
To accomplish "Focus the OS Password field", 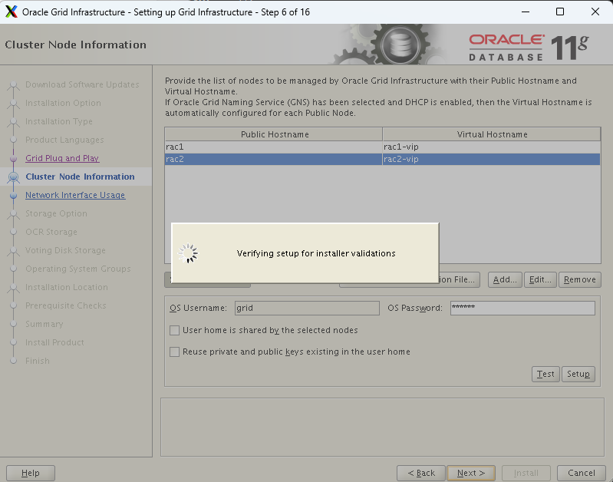I will 522,308.
